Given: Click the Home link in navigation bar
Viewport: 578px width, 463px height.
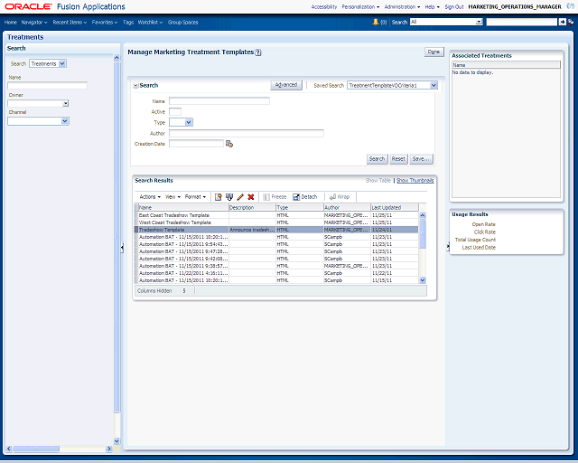Looking at the screenshot, I should [11, 22].
